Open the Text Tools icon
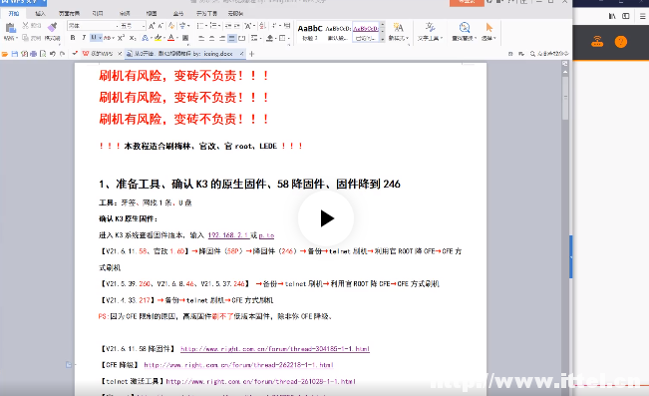 (x=430, y=27)
